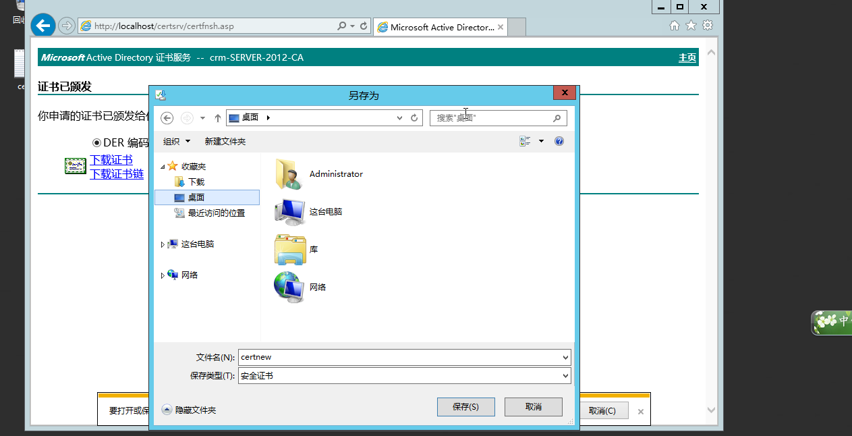The image size is (852, 436).
Task: Click the 下载证书 link
Action: pos(111,160)
